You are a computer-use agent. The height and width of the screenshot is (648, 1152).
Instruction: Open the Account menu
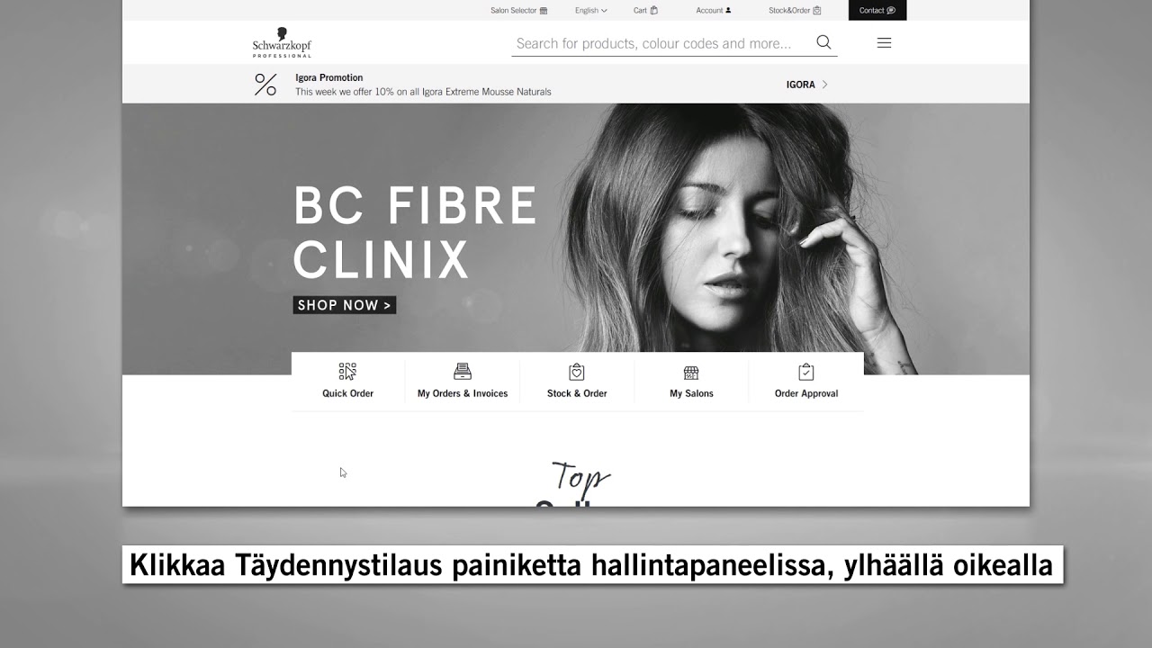point(714,11)
